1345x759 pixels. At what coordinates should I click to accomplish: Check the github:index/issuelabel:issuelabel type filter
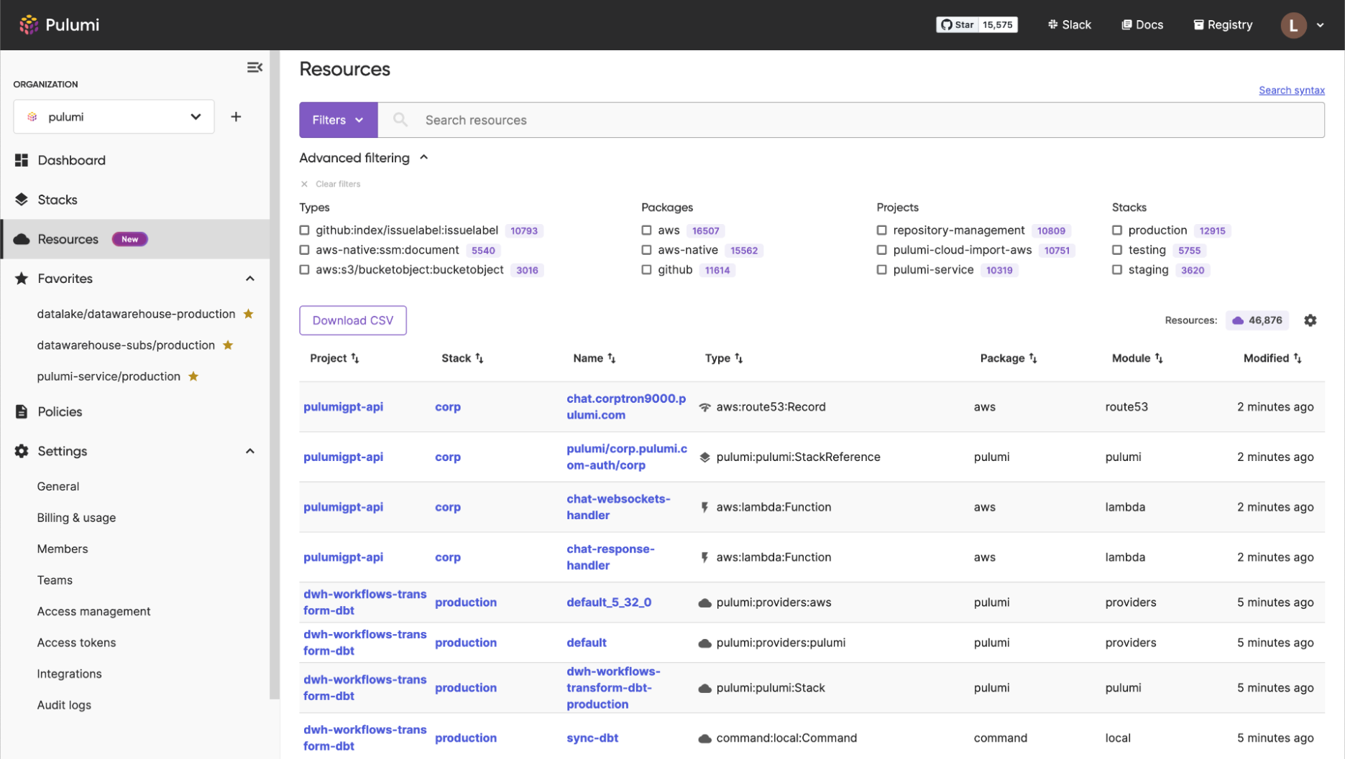pyautogui.click(x=305, y=231)
